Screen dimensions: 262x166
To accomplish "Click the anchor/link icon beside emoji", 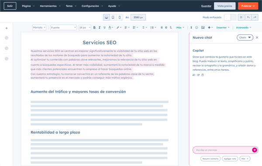I will click(x=191, y=27).
